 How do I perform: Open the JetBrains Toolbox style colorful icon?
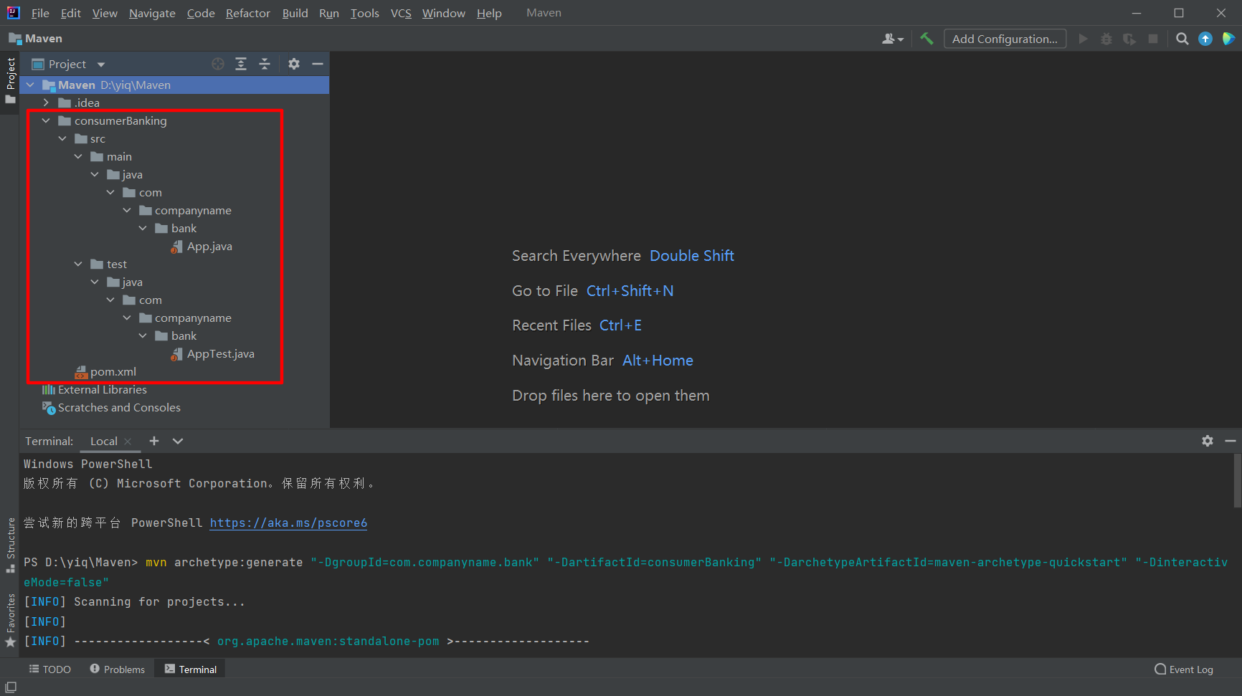pos(1228,39)
